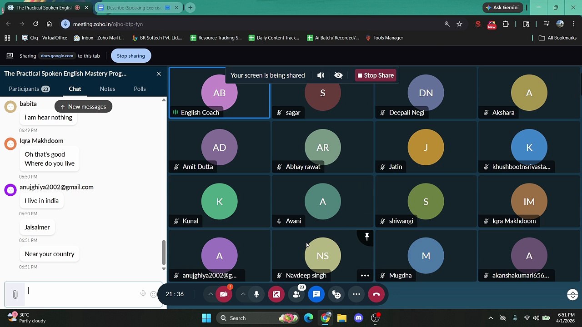The image size is (582, 327).
Task: Reload the current page
Action: (x=35, y=24)
